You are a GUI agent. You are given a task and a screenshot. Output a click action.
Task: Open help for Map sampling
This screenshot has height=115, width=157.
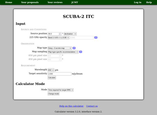coord(81,52)
